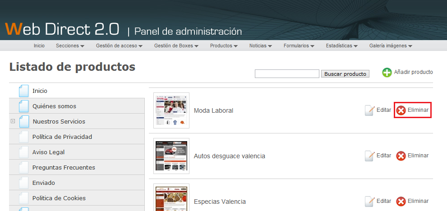
Task: Open the Gestión de Boxes dropdown menu
Action: pos(176,46)
